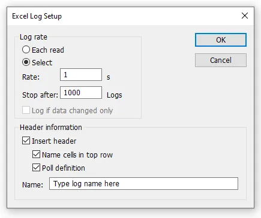Viewport: 261px width, 218px height.
Task: Click the log Name text field
Action: [x=143, y=183]
